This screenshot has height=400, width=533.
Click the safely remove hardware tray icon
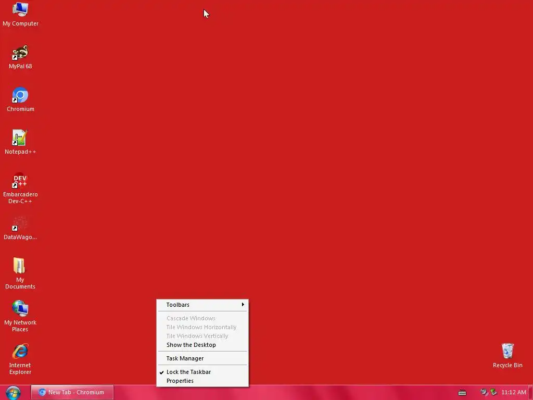pos(493,393)
